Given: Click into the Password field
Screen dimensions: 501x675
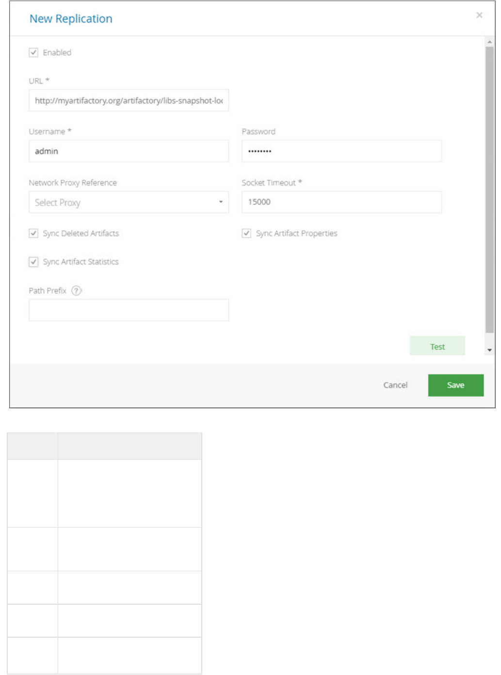Looking at the screenshot, I should (x=341, y=151).
